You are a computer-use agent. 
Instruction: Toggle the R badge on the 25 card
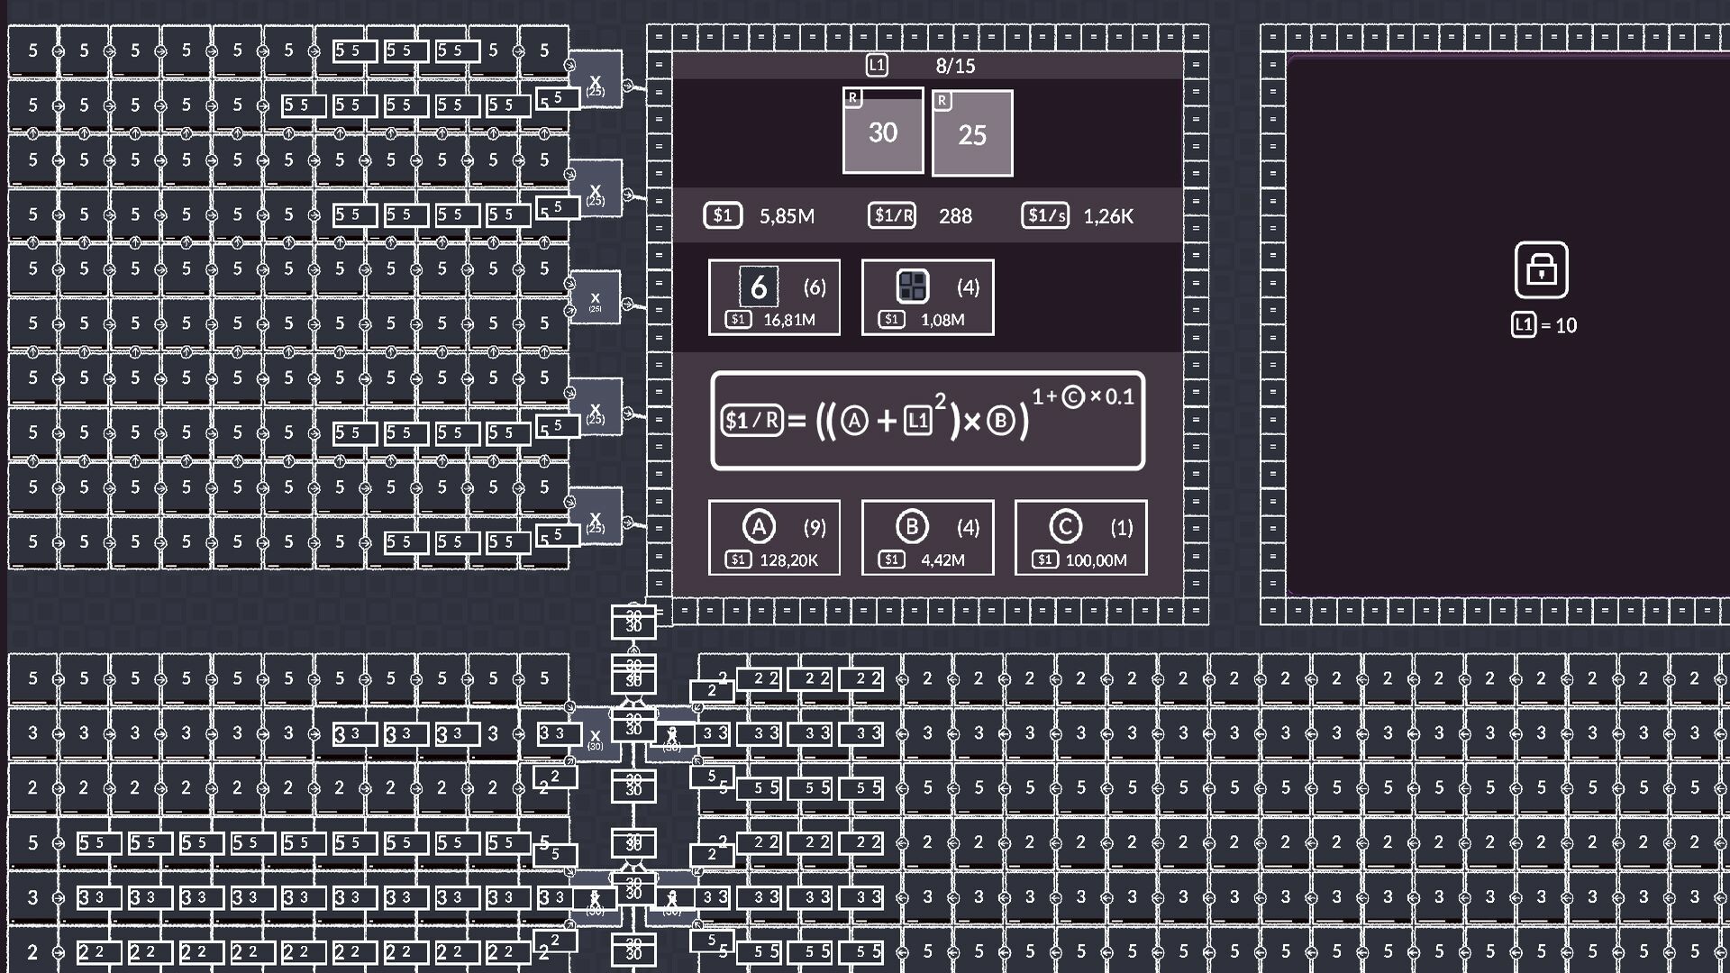coord(942,99)
